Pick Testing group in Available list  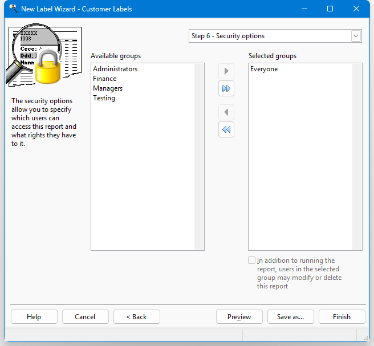104,98
